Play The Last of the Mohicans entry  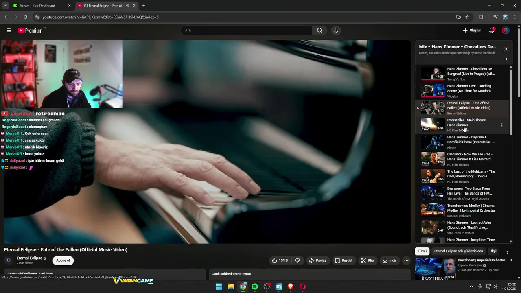462,176
